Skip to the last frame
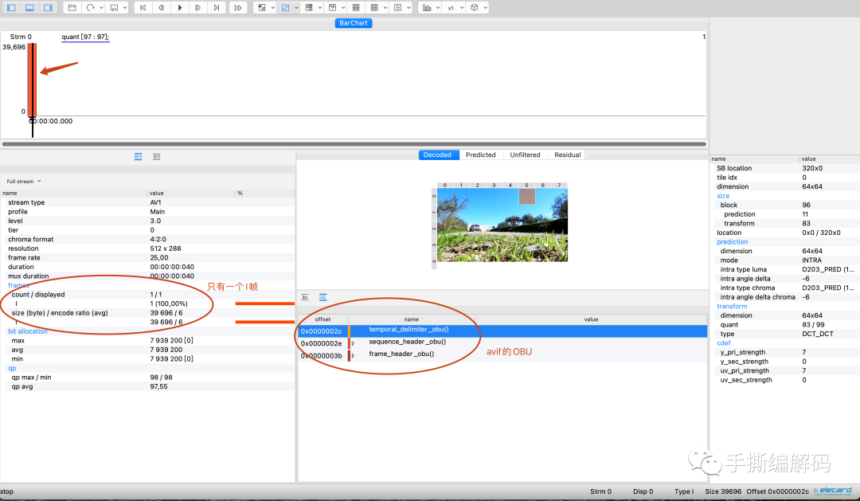Screen dimensions: 860x501 pyautogui.click(x=217, y=7)
